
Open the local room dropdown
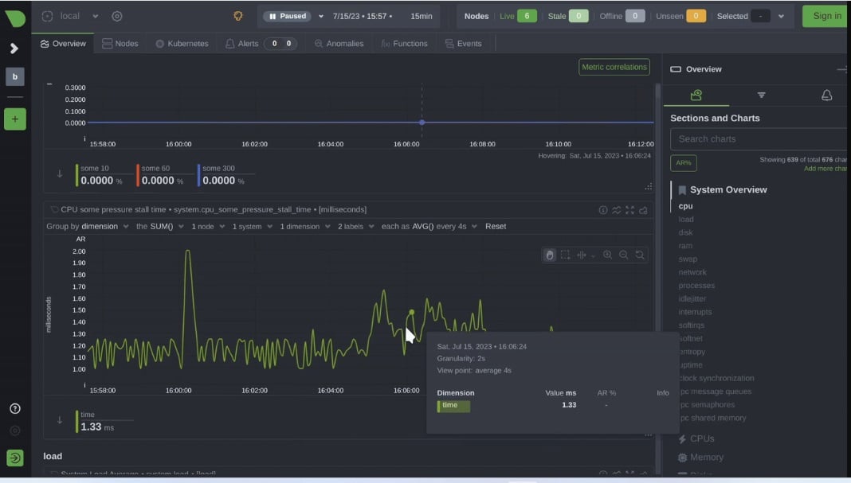[x=95, y=16]
